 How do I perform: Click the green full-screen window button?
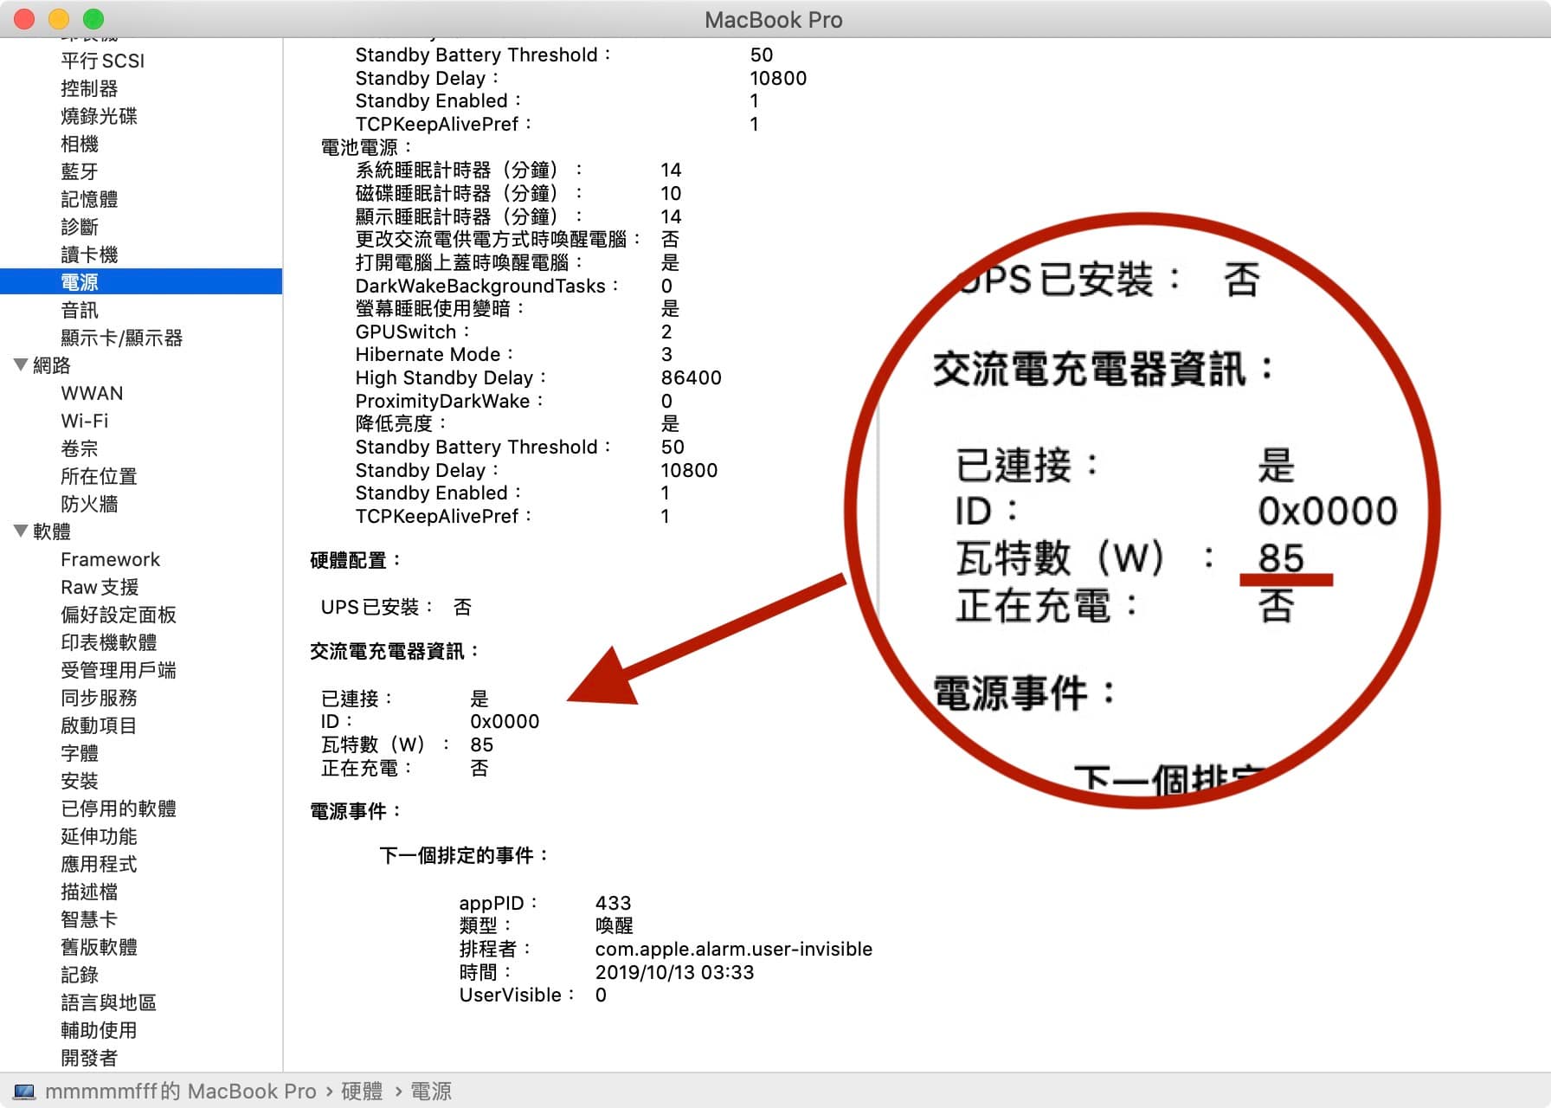click(93, 19)
